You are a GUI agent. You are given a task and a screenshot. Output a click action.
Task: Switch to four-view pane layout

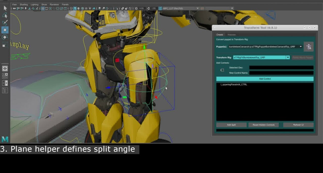click(x=5, y=76)
